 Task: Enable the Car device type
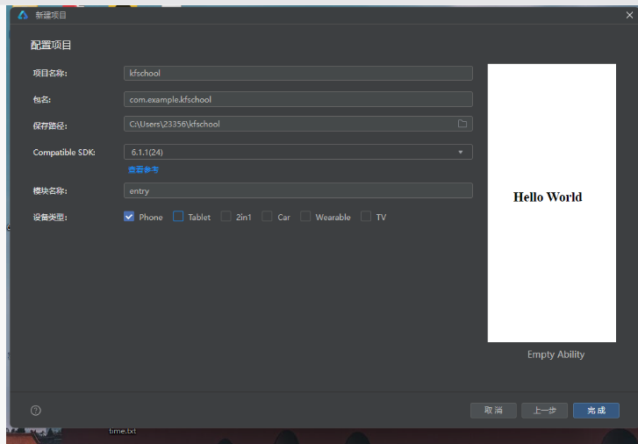(x=267, y=217)
